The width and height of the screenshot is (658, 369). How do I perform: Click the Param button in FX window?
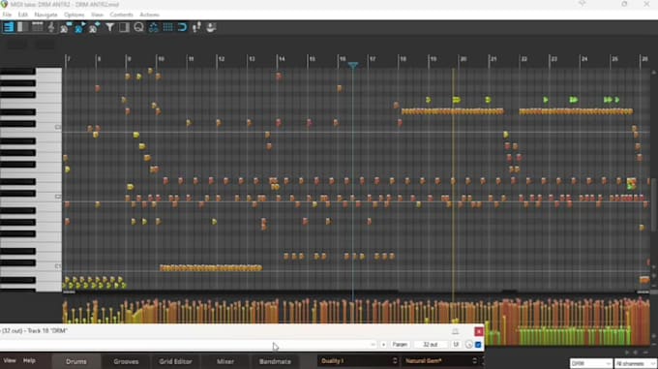tap(400, 344)
